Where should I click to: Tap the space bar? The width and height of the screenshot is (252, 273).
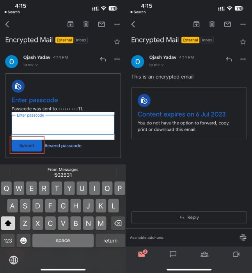63,241
